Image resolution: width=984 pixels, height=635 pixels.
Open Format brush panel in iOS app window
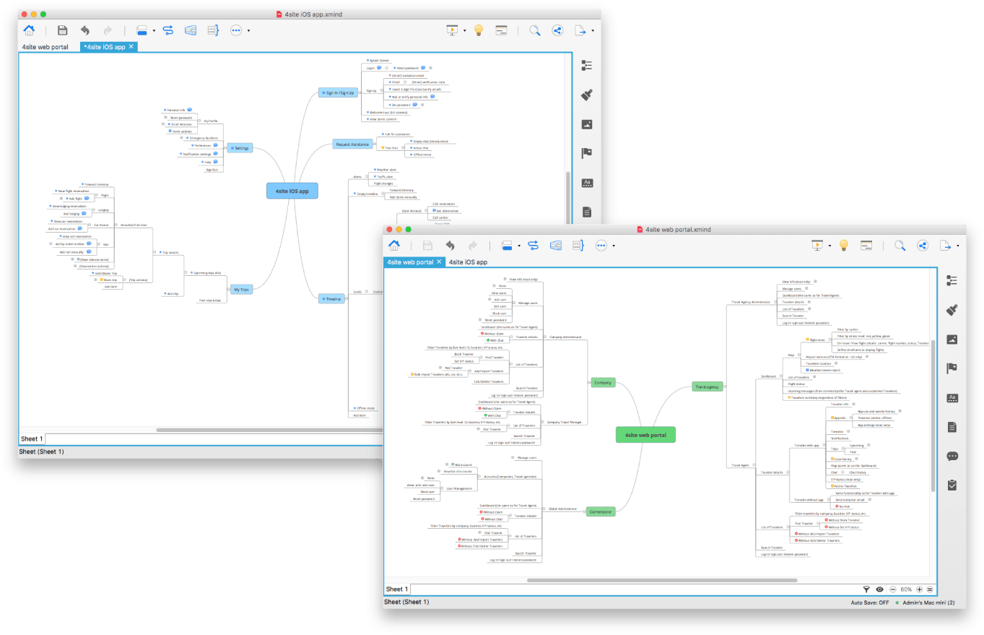point(587,95)
